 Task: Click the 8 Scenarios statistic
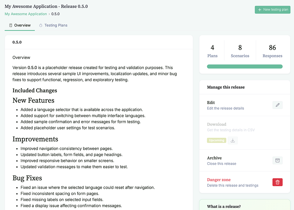240,51
